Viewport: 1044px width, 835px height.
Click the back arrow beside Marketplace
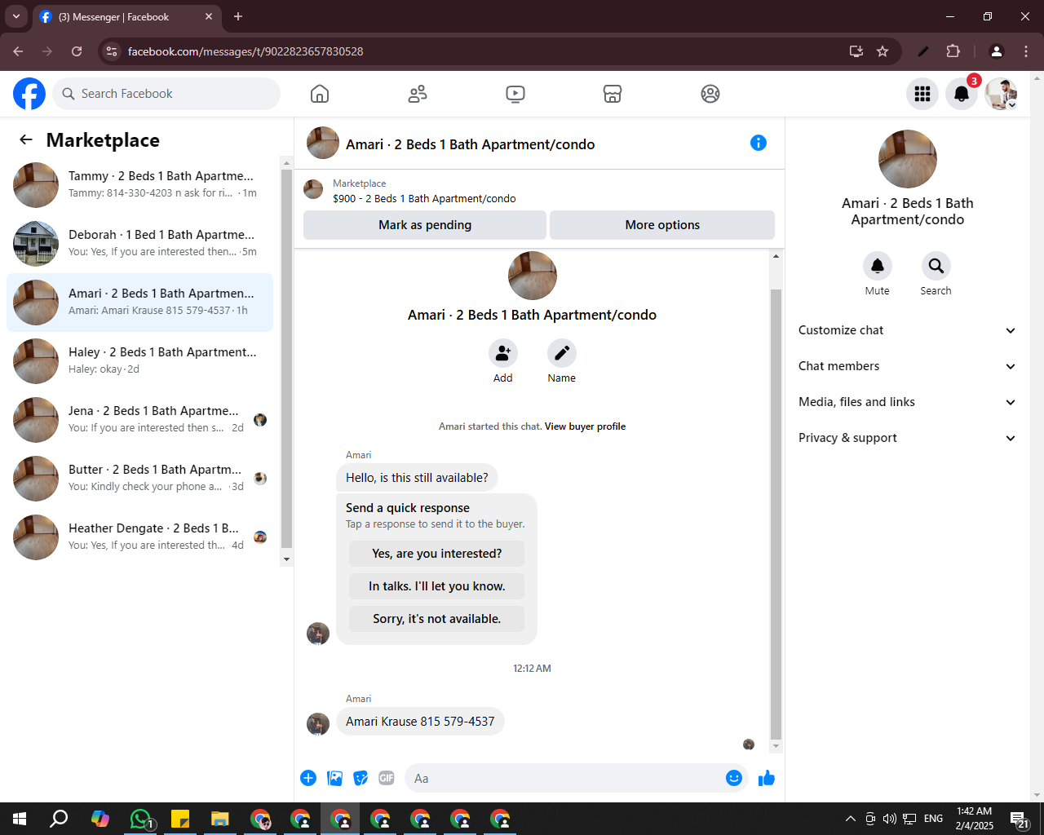[26, 139]
